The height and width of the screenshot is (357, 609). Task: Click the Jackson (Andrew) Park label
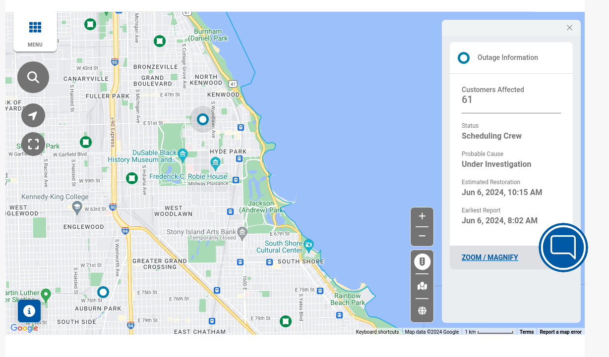click(261, 206)
